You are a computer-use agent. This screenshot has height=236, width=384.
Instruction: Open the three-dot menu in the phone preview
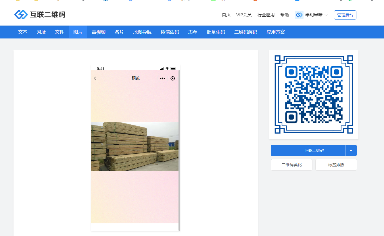163,78
